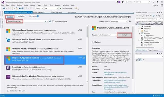Switch to the Installed tab

[x=21, y=16]
